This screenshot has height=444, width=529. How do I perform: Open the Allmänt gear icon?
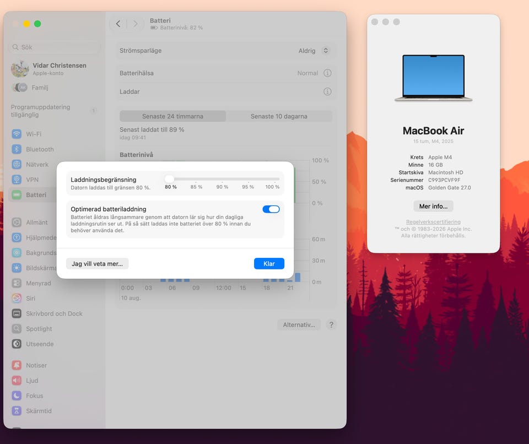pyautogui.click(x=17, y=223)
